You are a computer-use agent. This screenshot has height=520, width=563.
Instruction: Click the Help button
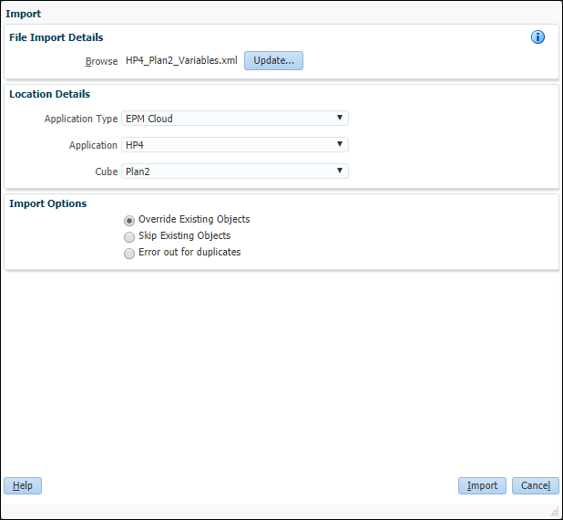pyautogui.click(x=23, y=486)
